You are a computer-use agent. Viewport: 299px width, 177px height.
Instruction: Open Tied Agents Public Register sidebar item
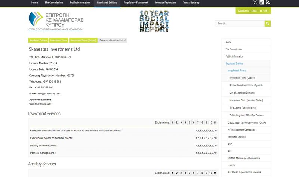coord(246,108)
